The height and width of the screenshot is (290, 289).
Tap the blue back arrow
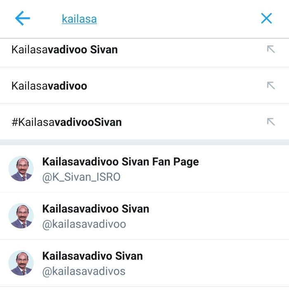[x=22, y=18]
